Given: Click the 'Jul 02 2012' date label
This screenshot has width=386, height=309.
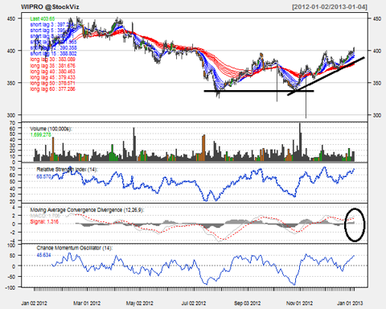Looking at the screenshot, I should (194, 303).
